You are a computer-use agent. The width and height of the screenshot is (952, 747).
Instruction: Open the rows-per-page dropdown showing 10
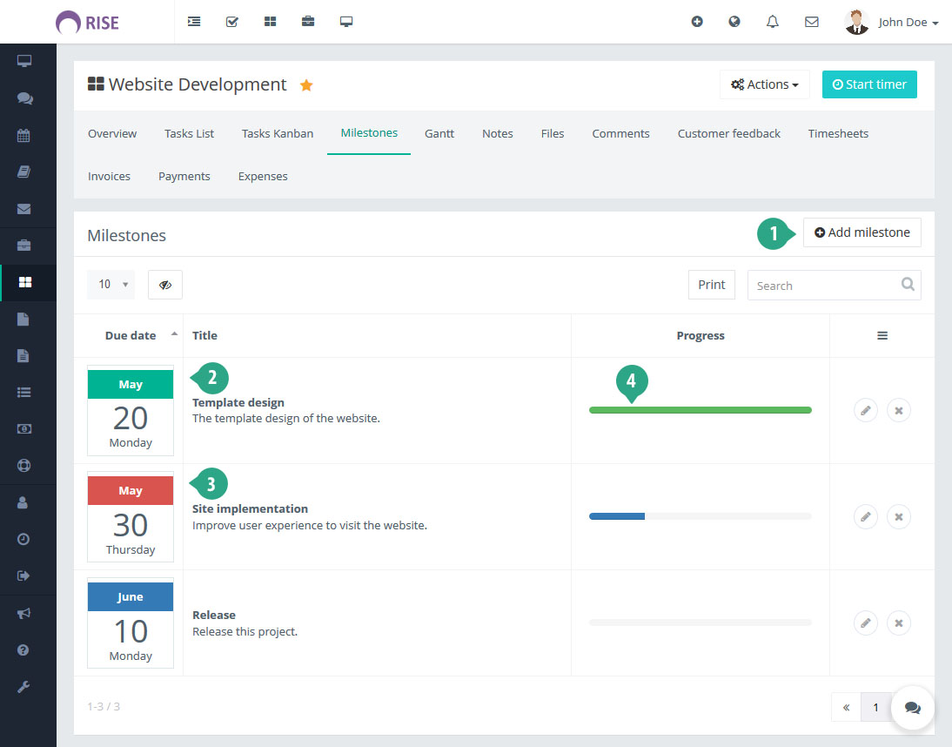coord(111,285)
